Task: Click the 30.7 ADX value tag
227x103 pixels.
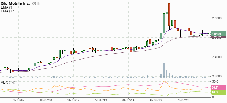Action: pos(218,88)
